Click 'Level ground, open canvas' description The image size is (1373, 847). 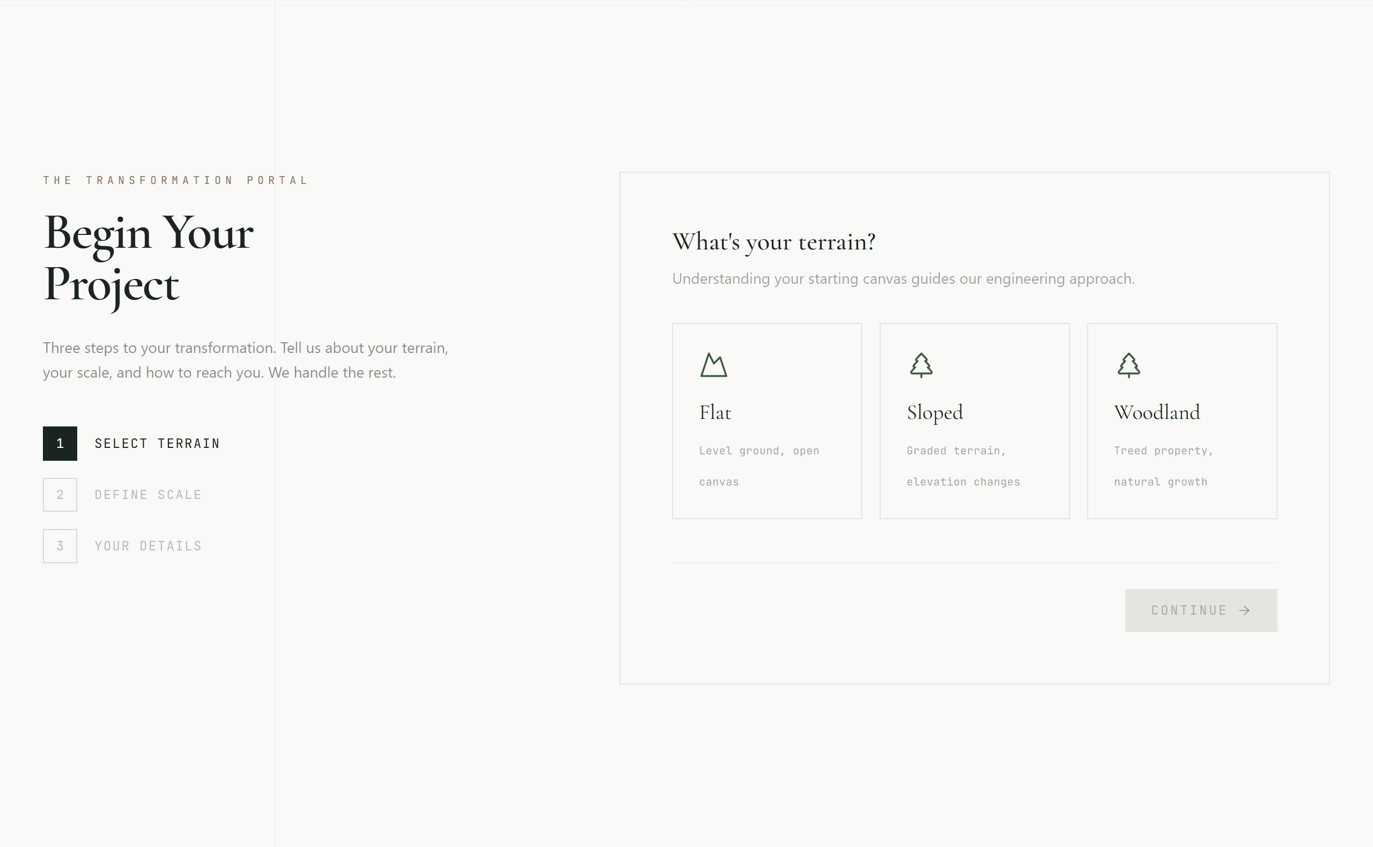[x=759, y=466]
